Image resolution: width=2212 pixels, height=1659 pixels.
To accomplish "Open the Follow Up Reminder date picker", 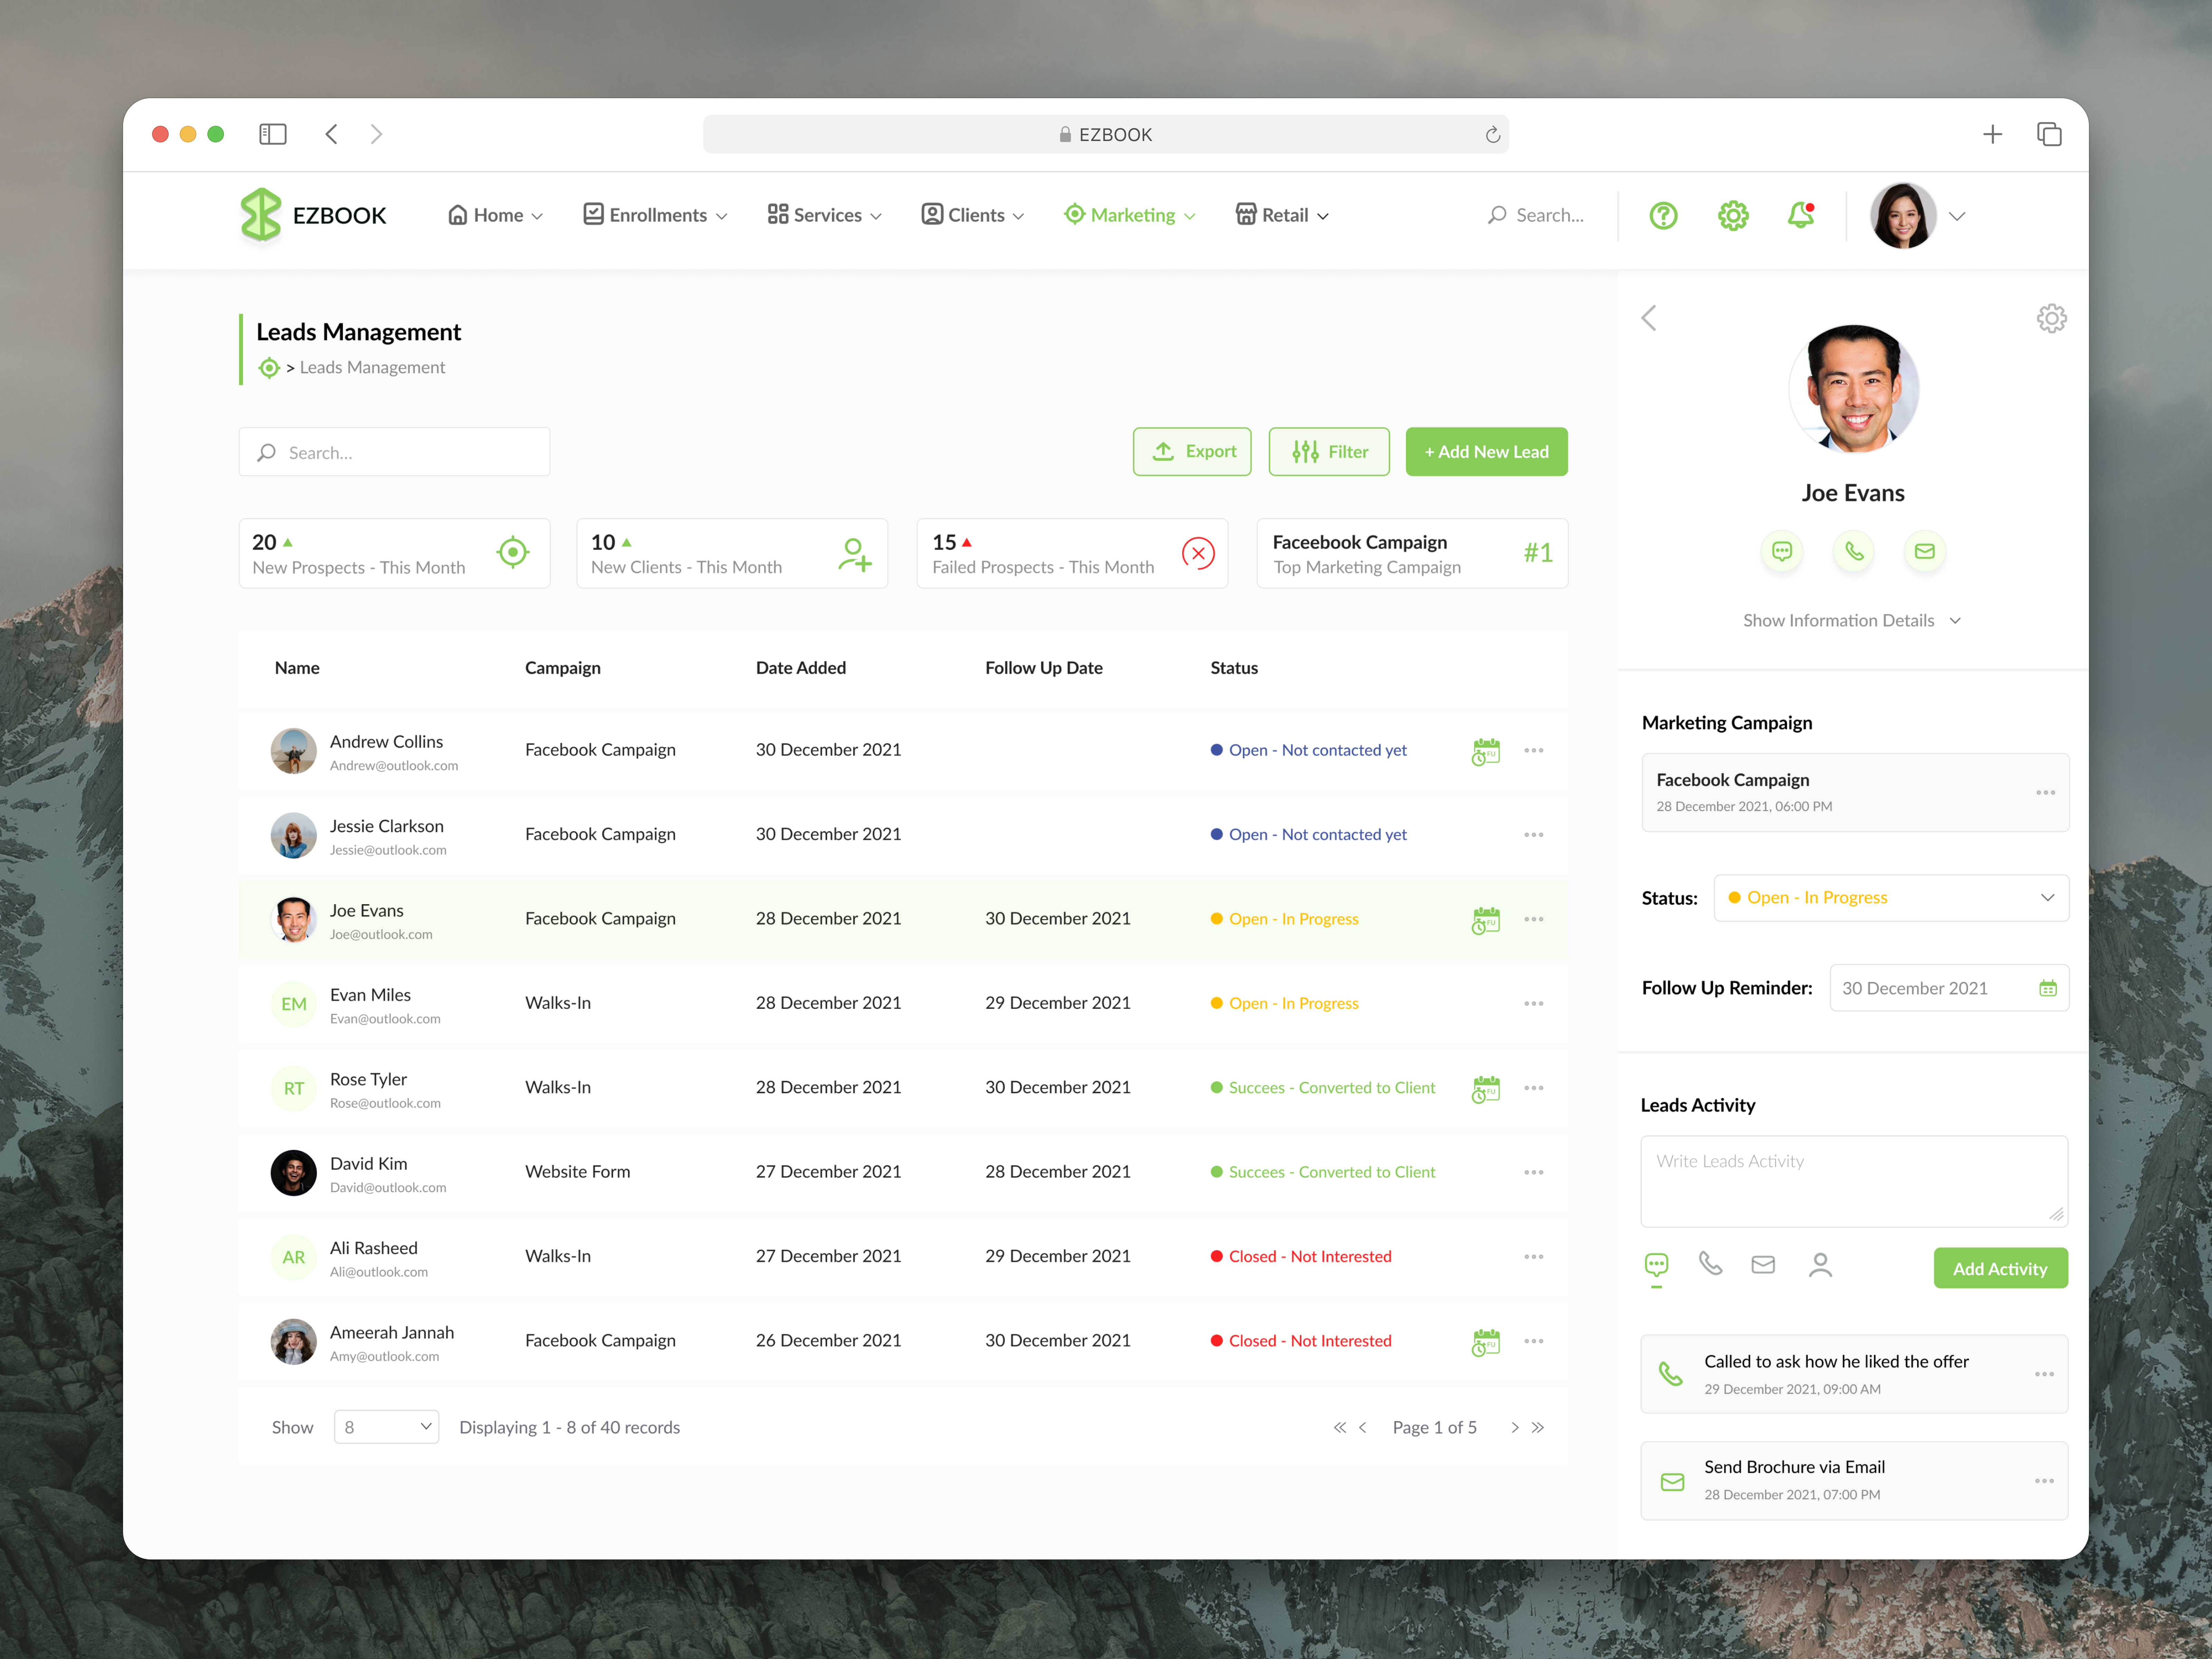I will pyautogui.click(x=2047, y=988).
